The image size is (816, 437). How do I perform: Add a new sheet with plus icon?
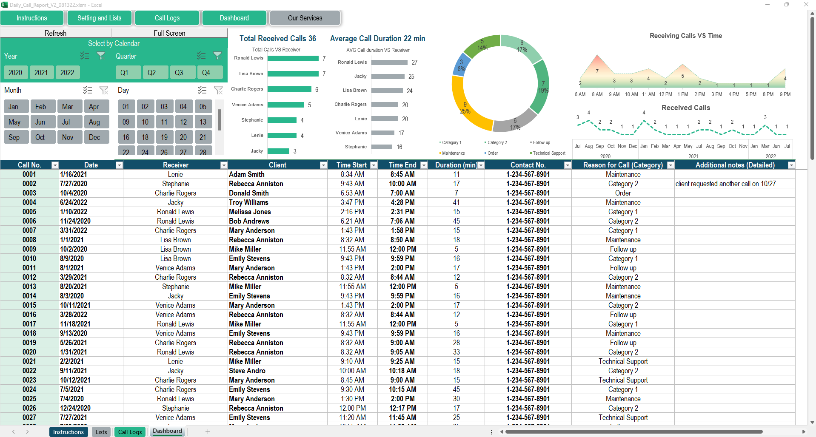(208, 431)
